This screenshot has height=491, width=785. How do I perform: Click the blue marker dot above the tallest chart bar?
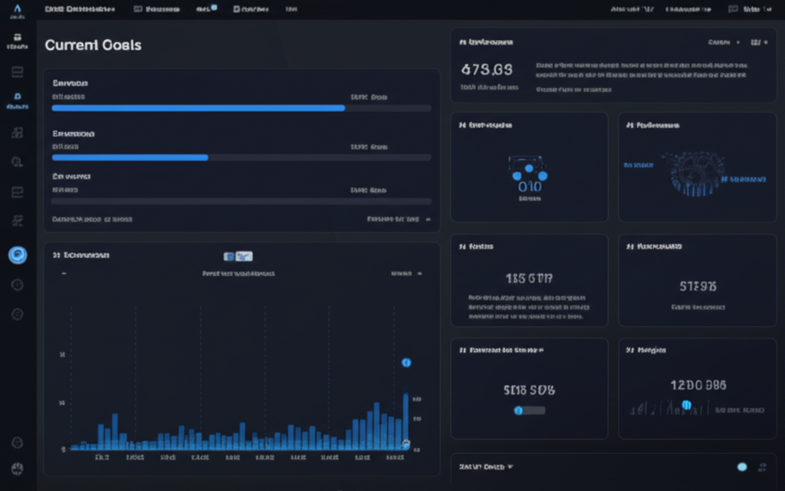point(406,362)
